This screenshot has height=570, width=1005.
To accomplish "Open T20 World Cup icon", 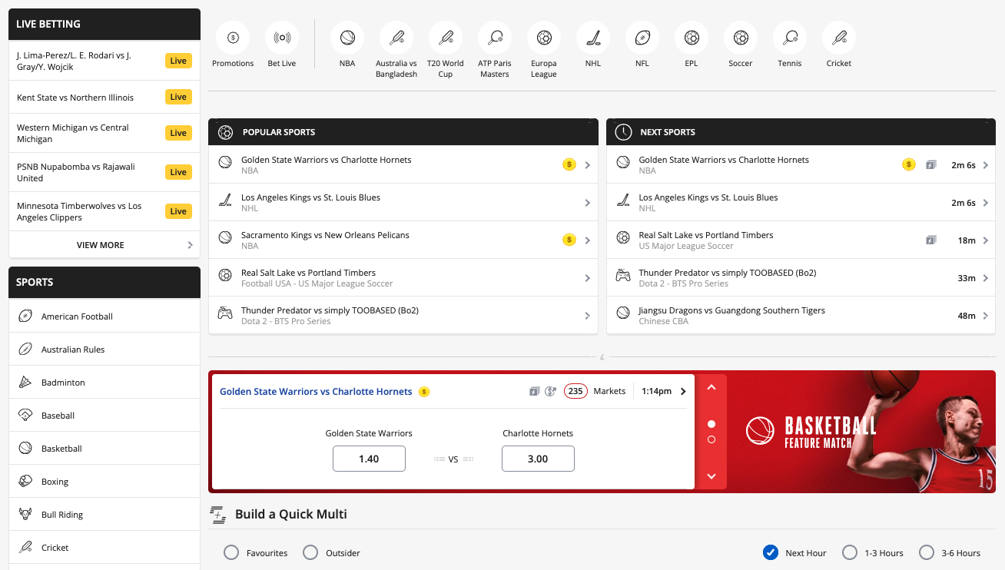I will (x=446, y=37).
